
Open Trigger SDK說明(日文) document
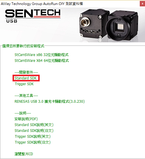click(33, 142)
